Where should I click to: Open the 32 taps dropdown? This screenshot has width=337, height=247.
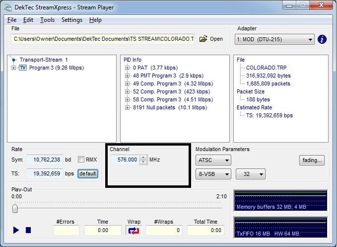point(251,174)
